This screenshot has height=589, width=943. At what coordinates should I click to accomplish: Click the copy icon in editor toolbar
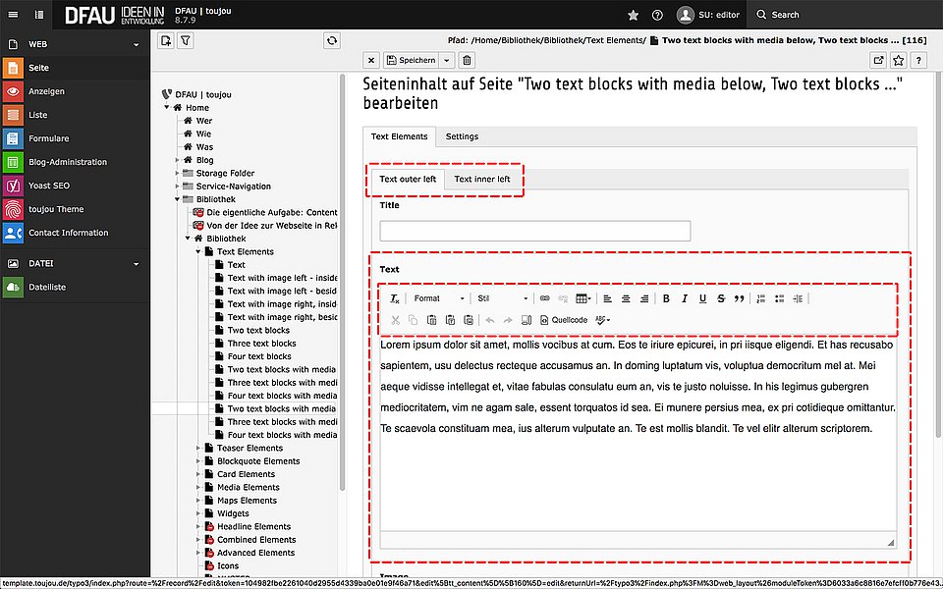414,320
